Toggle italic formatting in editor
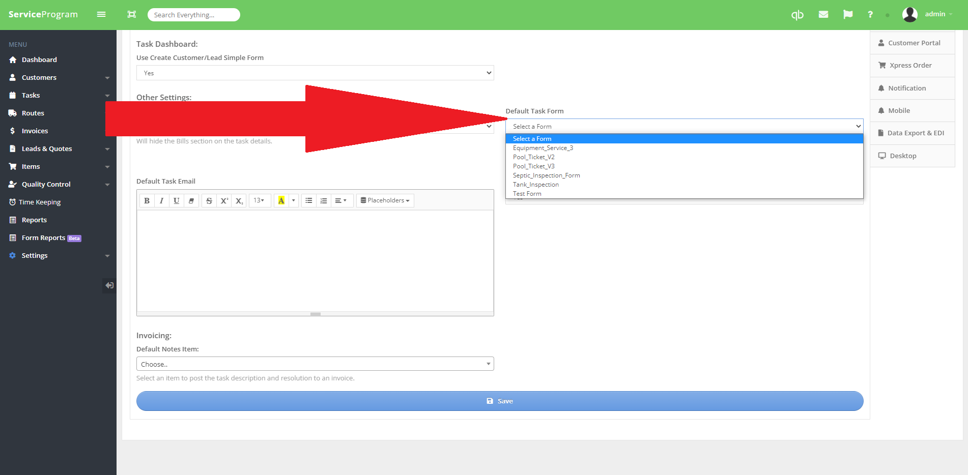The height and width of the screenshot is (475, 968). pyautogui.click(x=161, y=200)
